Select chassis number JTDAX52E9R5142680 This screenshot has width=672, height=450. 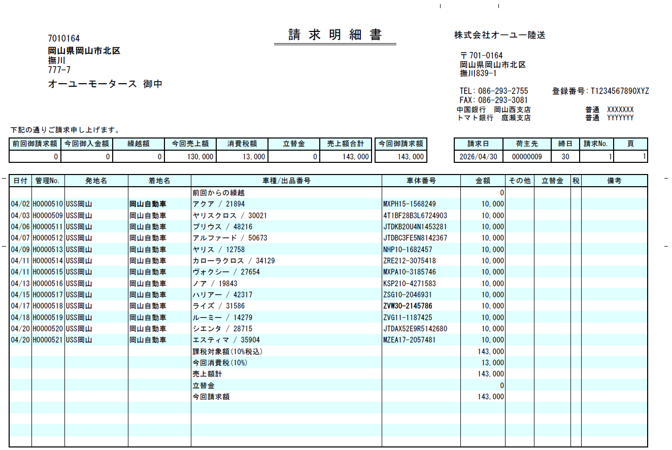tap(415, 329)
